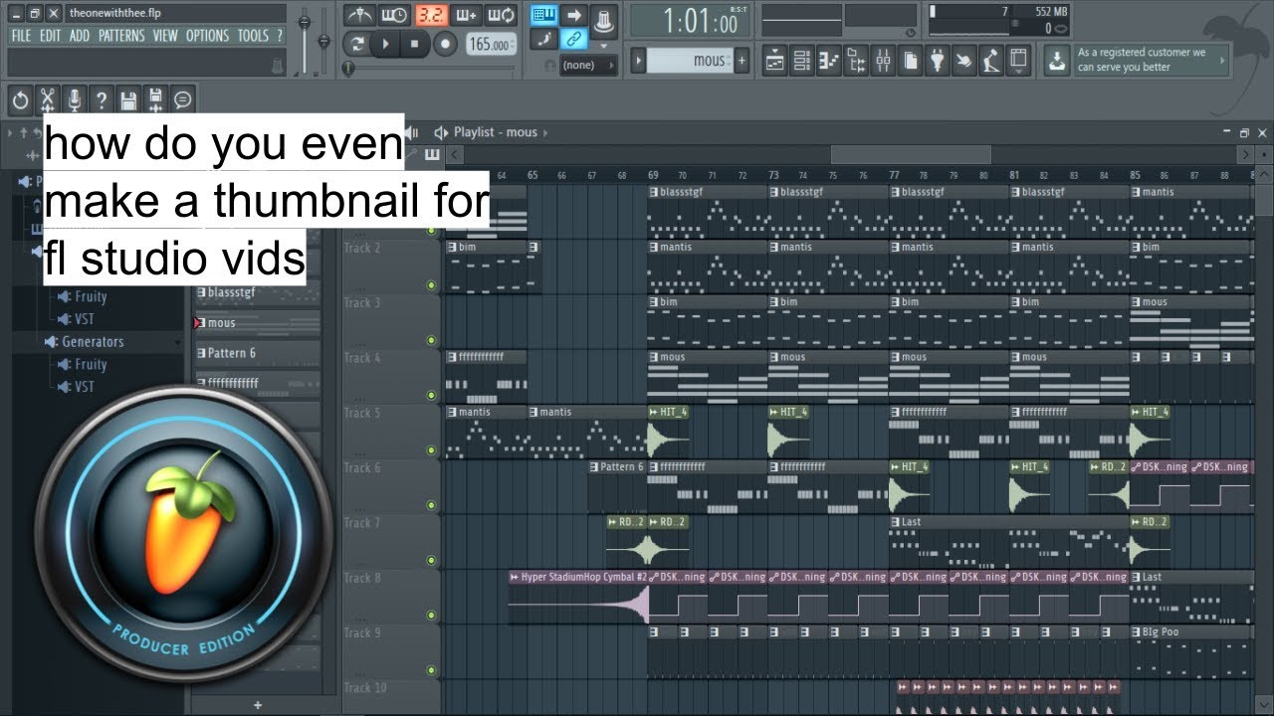Open the Piano roll from the toolbar
This screenshot has width=1274, height=716.
[829, 62]
